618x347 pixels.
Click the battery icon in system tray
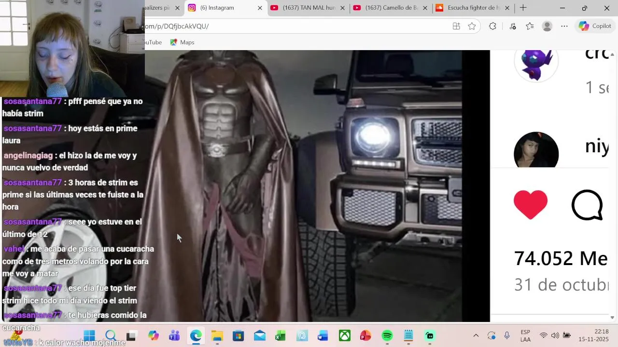tap(567, 335)
